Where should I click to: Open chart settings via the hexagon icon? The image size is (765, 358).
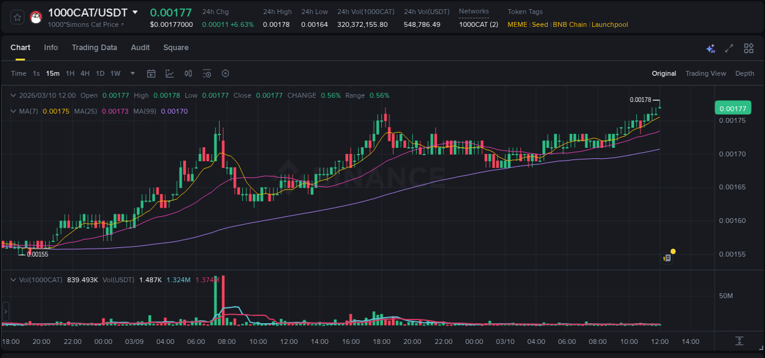point(225,73)
